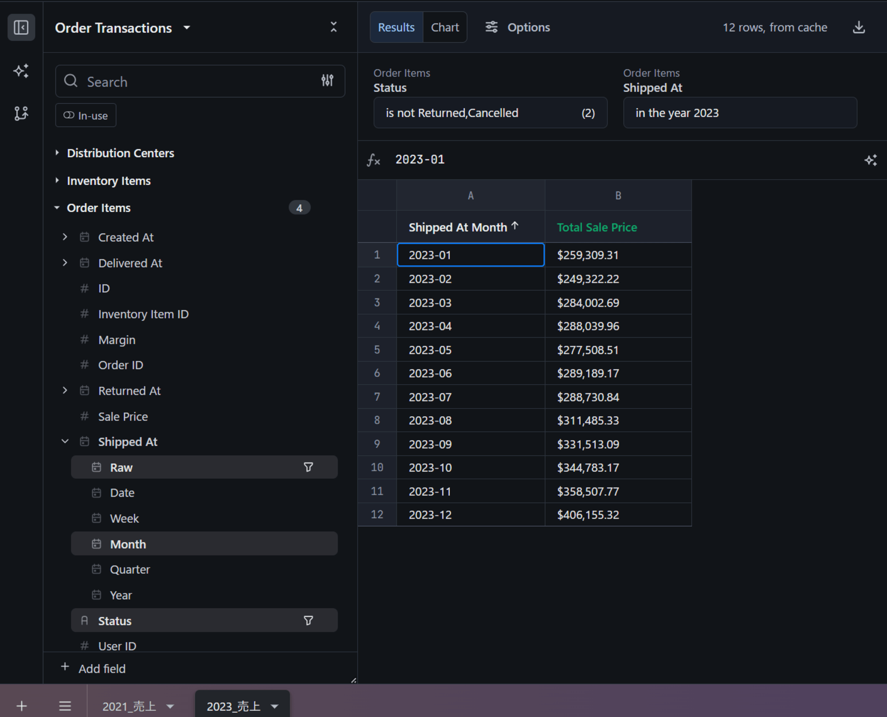Image resolution: width=887 pixels, height=717 pixels.
Task: Switch to the 2021_売上 sheet tab
Action: 129,706
